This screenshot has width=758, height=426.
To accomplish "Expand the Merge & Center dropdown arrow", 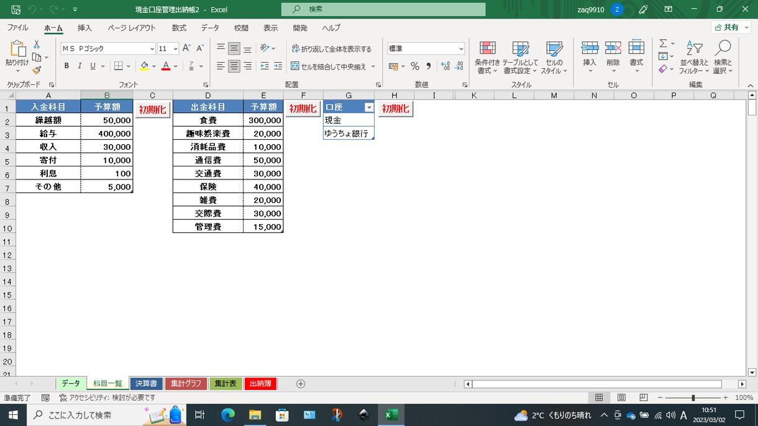I will click(373, 66).
